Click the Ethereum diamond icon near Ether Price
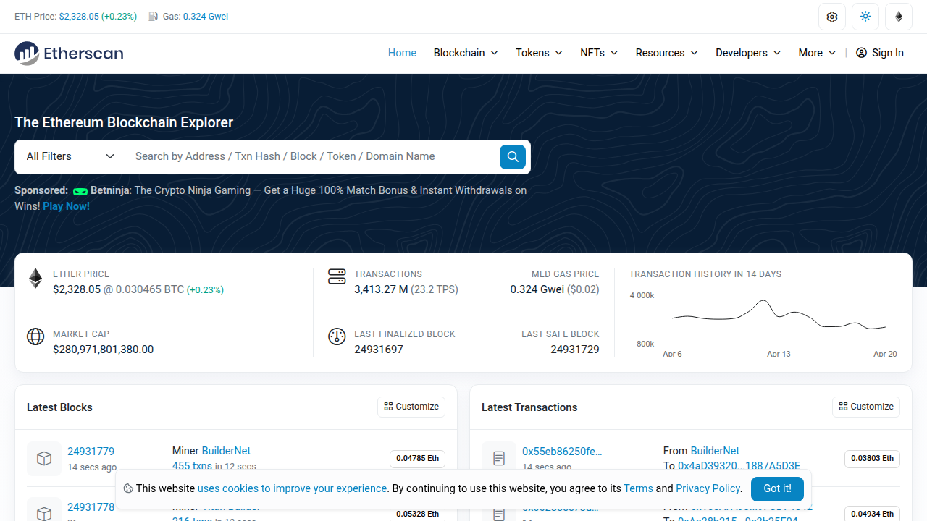Viewport: 927px width, 521px height. point(35,277)
